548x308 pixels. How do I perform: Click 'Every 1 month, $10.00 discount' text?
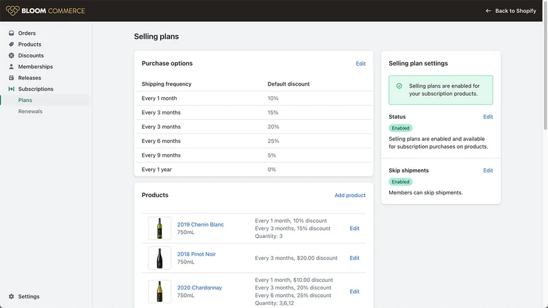tap(294, 280)
